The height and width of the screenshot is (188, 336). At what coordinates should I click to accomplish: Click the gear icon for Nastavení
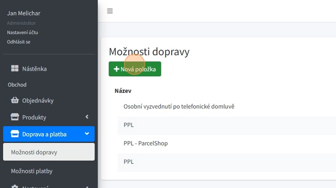tap(15, 187)
